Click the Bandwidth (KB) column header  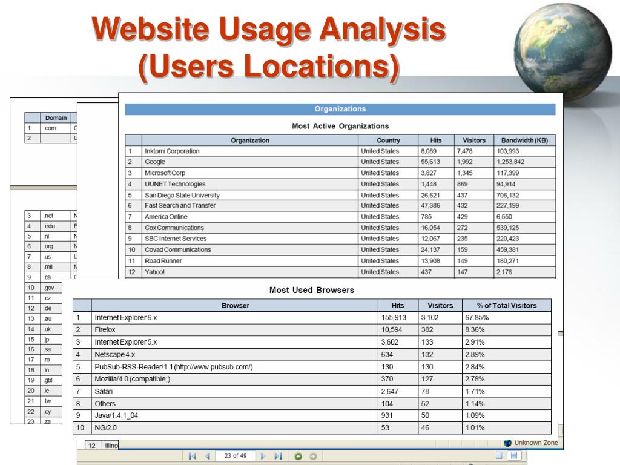click(x=524, y=140)
